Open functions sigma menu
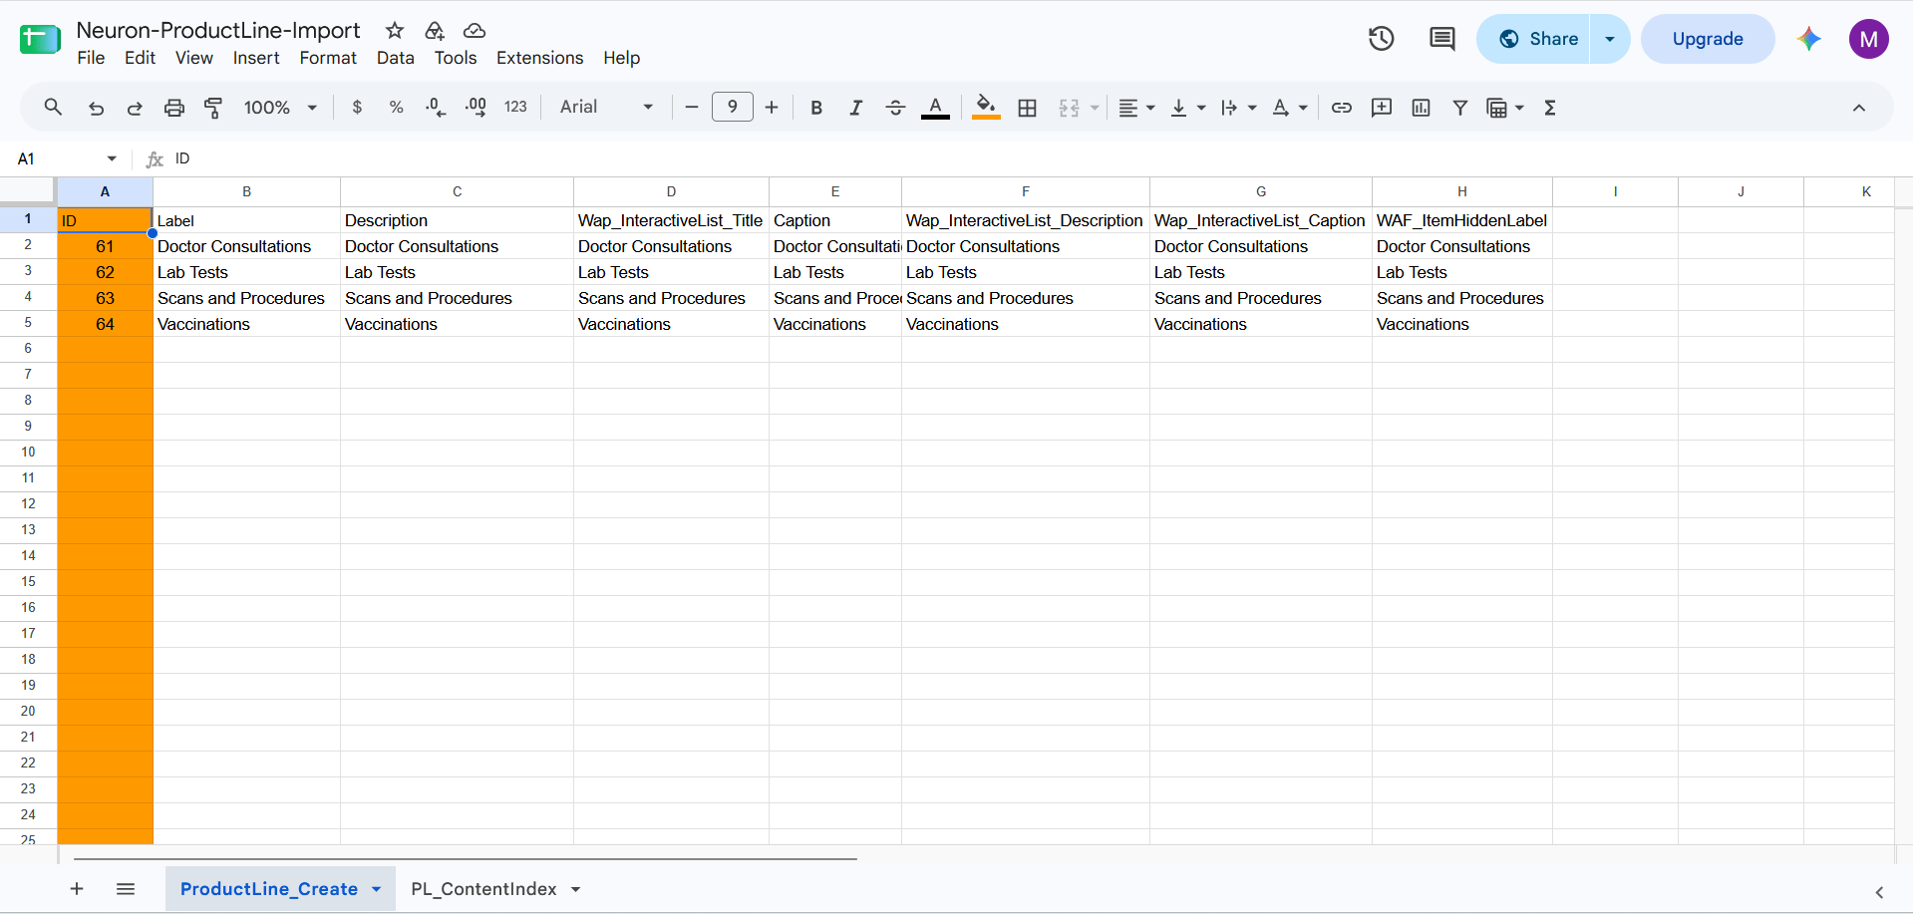 (1550, 108)
